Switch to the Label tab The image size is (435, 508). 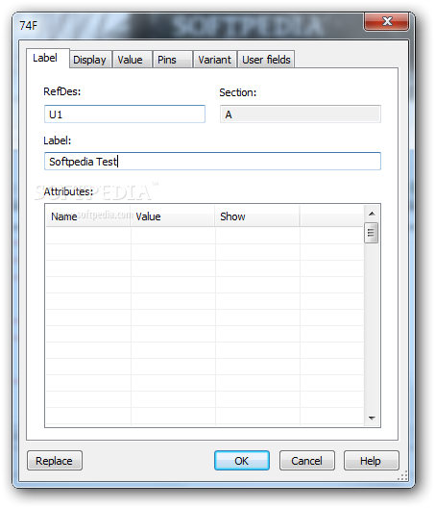(x=48, y=59)
